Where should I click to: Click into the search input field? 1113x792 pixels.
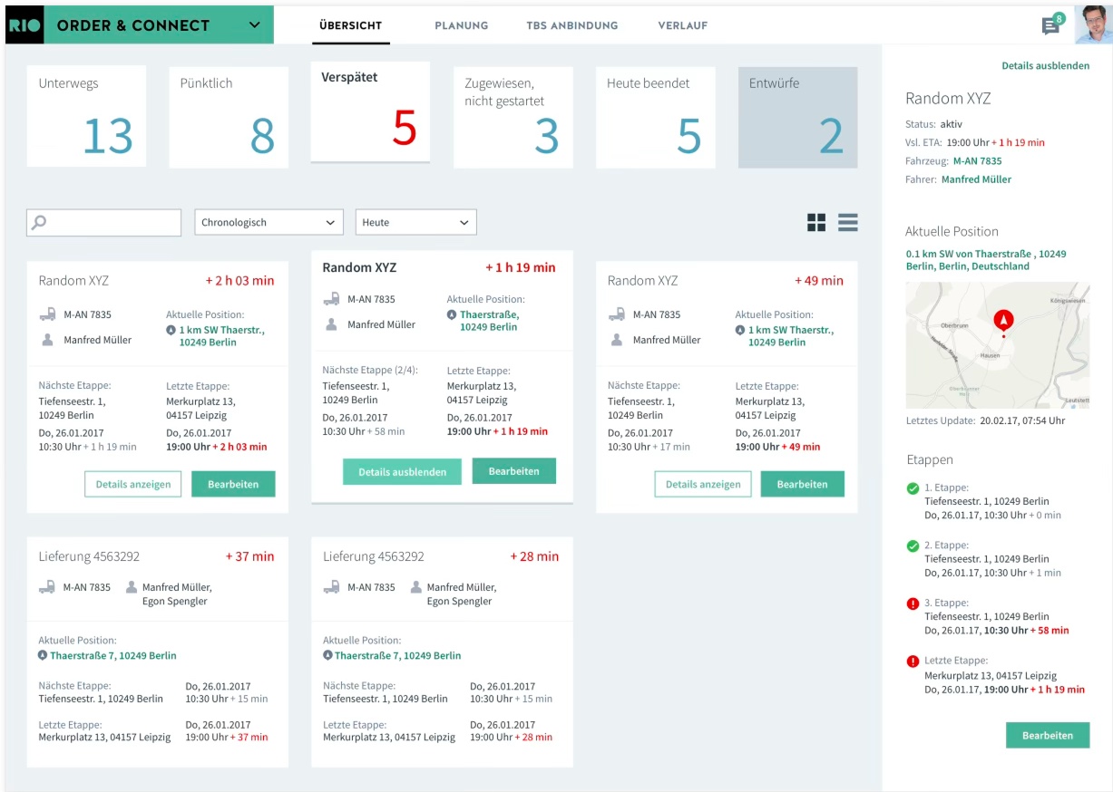pyautogui.click(x=104, y=222)
